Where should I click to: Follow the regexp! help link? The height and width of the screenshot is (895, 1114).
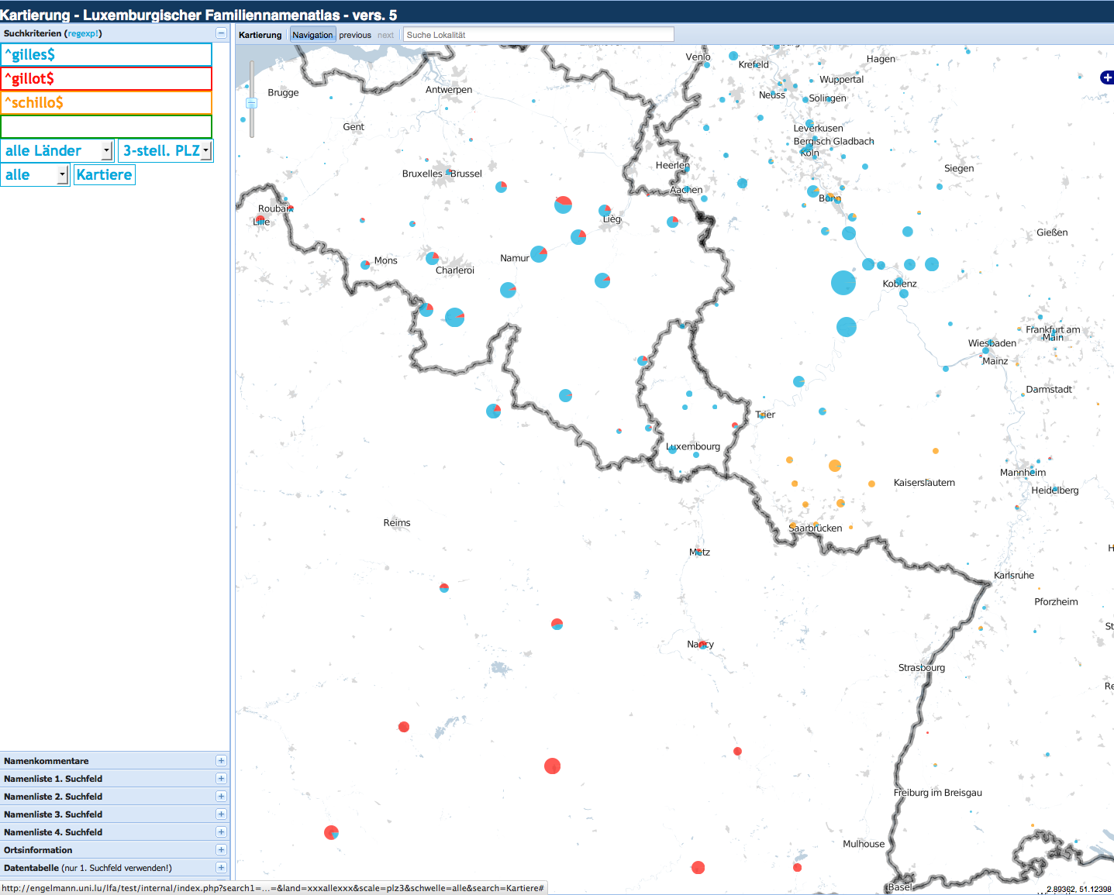[83, 33]
